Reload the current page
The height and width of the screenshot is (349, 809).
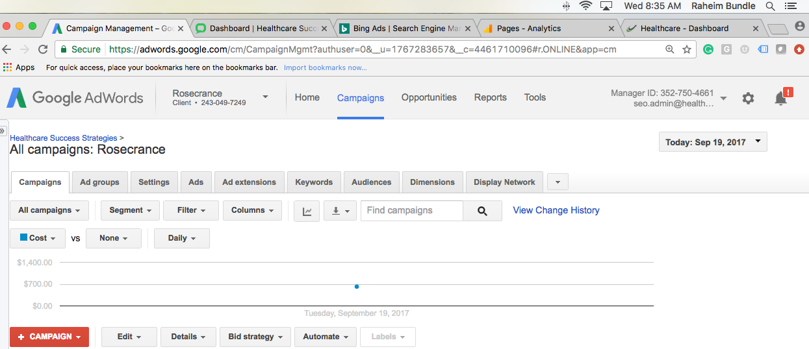click(43, 49)
